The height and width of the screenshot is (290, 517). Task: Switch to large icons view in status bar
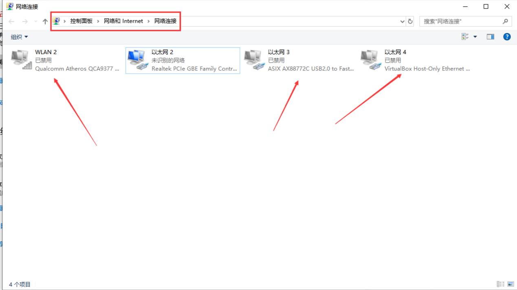point(510,284)
